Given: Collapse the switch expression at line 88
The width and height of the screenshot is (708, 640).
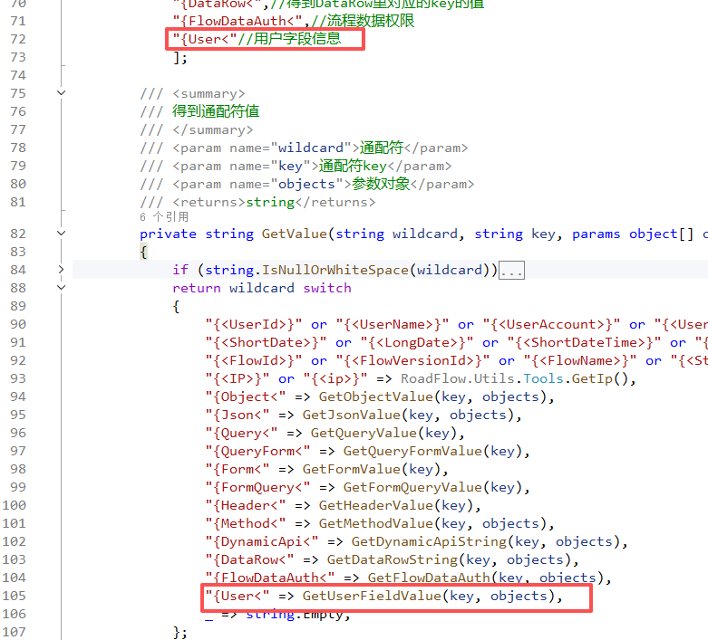Looking at the screenshot, I should point(62,287).
